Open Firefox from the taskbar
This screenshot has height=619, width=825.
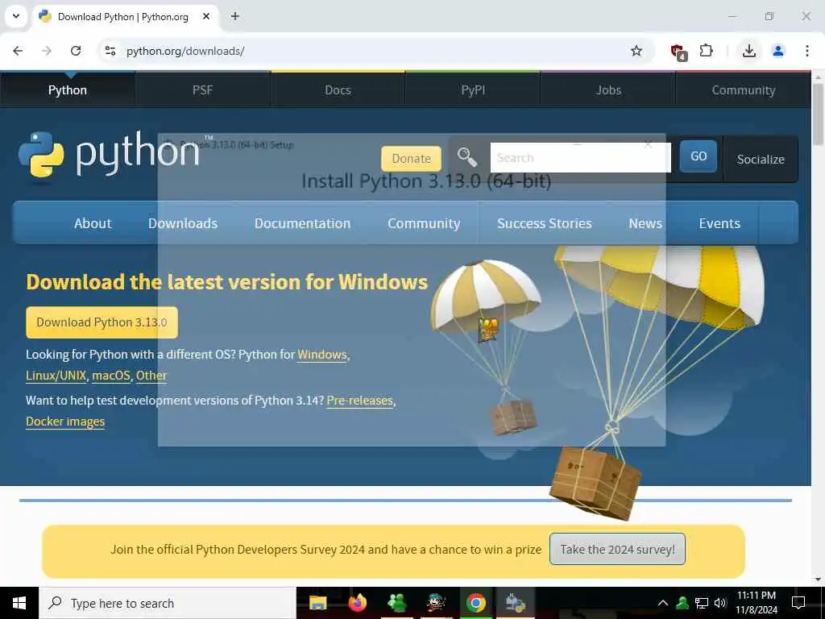(x=357, y=603)
